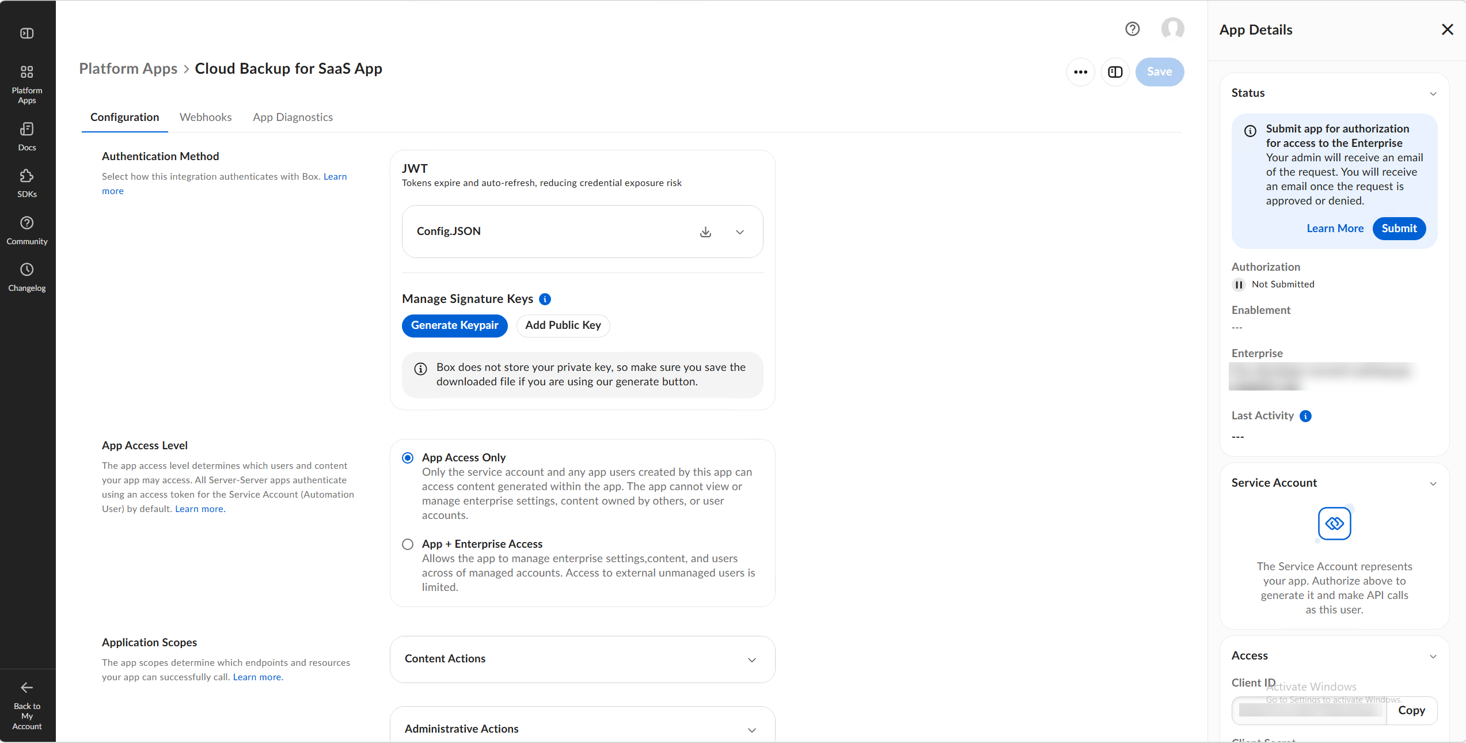Click Generate Keypair button
The height and width of the screenshot is (743, 1466).
[x=454, y=325]
